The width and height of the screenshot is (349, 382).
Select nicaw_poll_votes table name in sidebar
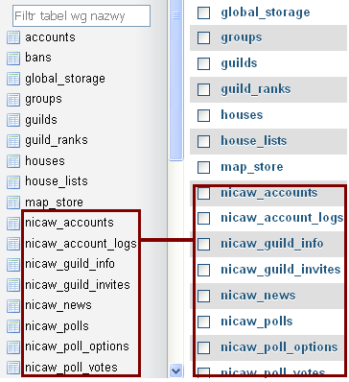71,368
